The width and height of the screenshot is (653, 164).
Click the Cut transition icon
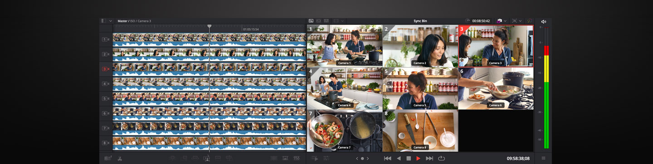[274, 158]
